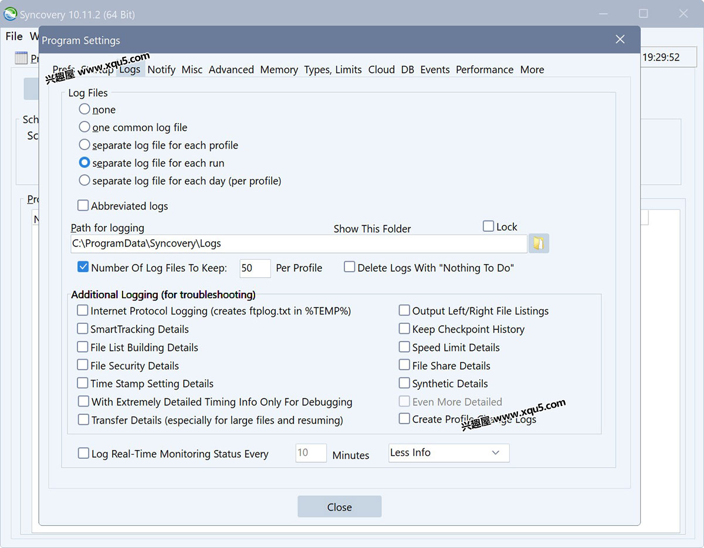Enable Abbreviated logs checkbox

pos(83,205)
